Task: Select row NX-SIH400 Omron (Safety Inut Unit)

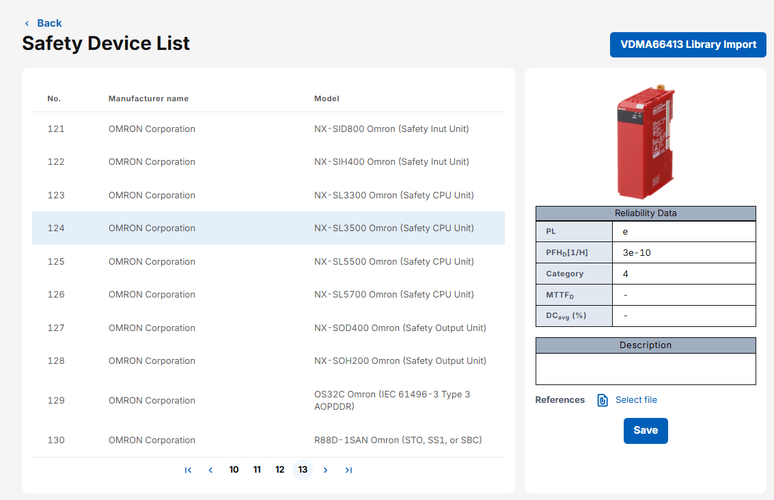Action: click(268, 162)
